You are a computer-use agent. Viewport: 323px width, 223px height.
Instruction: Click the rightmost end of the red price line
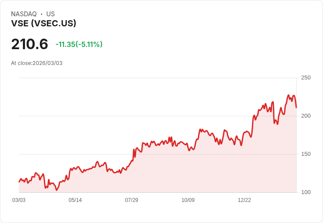(296, 107)
